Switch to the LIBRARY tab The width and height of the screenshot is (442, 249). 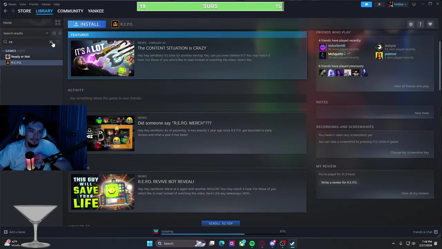click(x=44, y=11)
